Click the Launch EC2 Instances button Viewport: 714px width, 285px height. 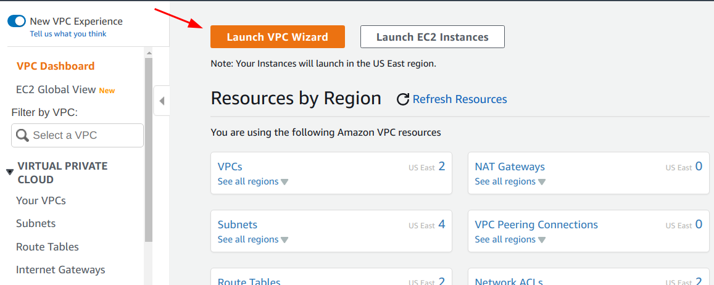(432, 37)
